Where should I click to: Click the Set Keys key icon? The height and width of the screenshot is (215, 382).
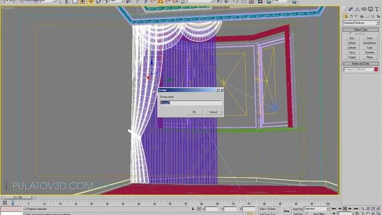click(x=286, y=211)
